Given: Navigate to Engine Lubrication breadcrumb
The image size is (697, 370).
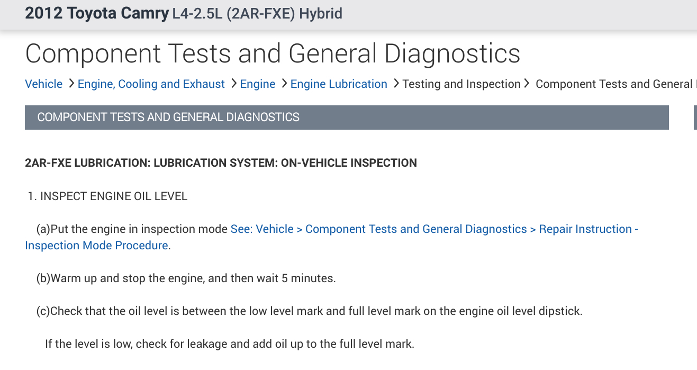Looking at the screenshot, I should (339, 84).
